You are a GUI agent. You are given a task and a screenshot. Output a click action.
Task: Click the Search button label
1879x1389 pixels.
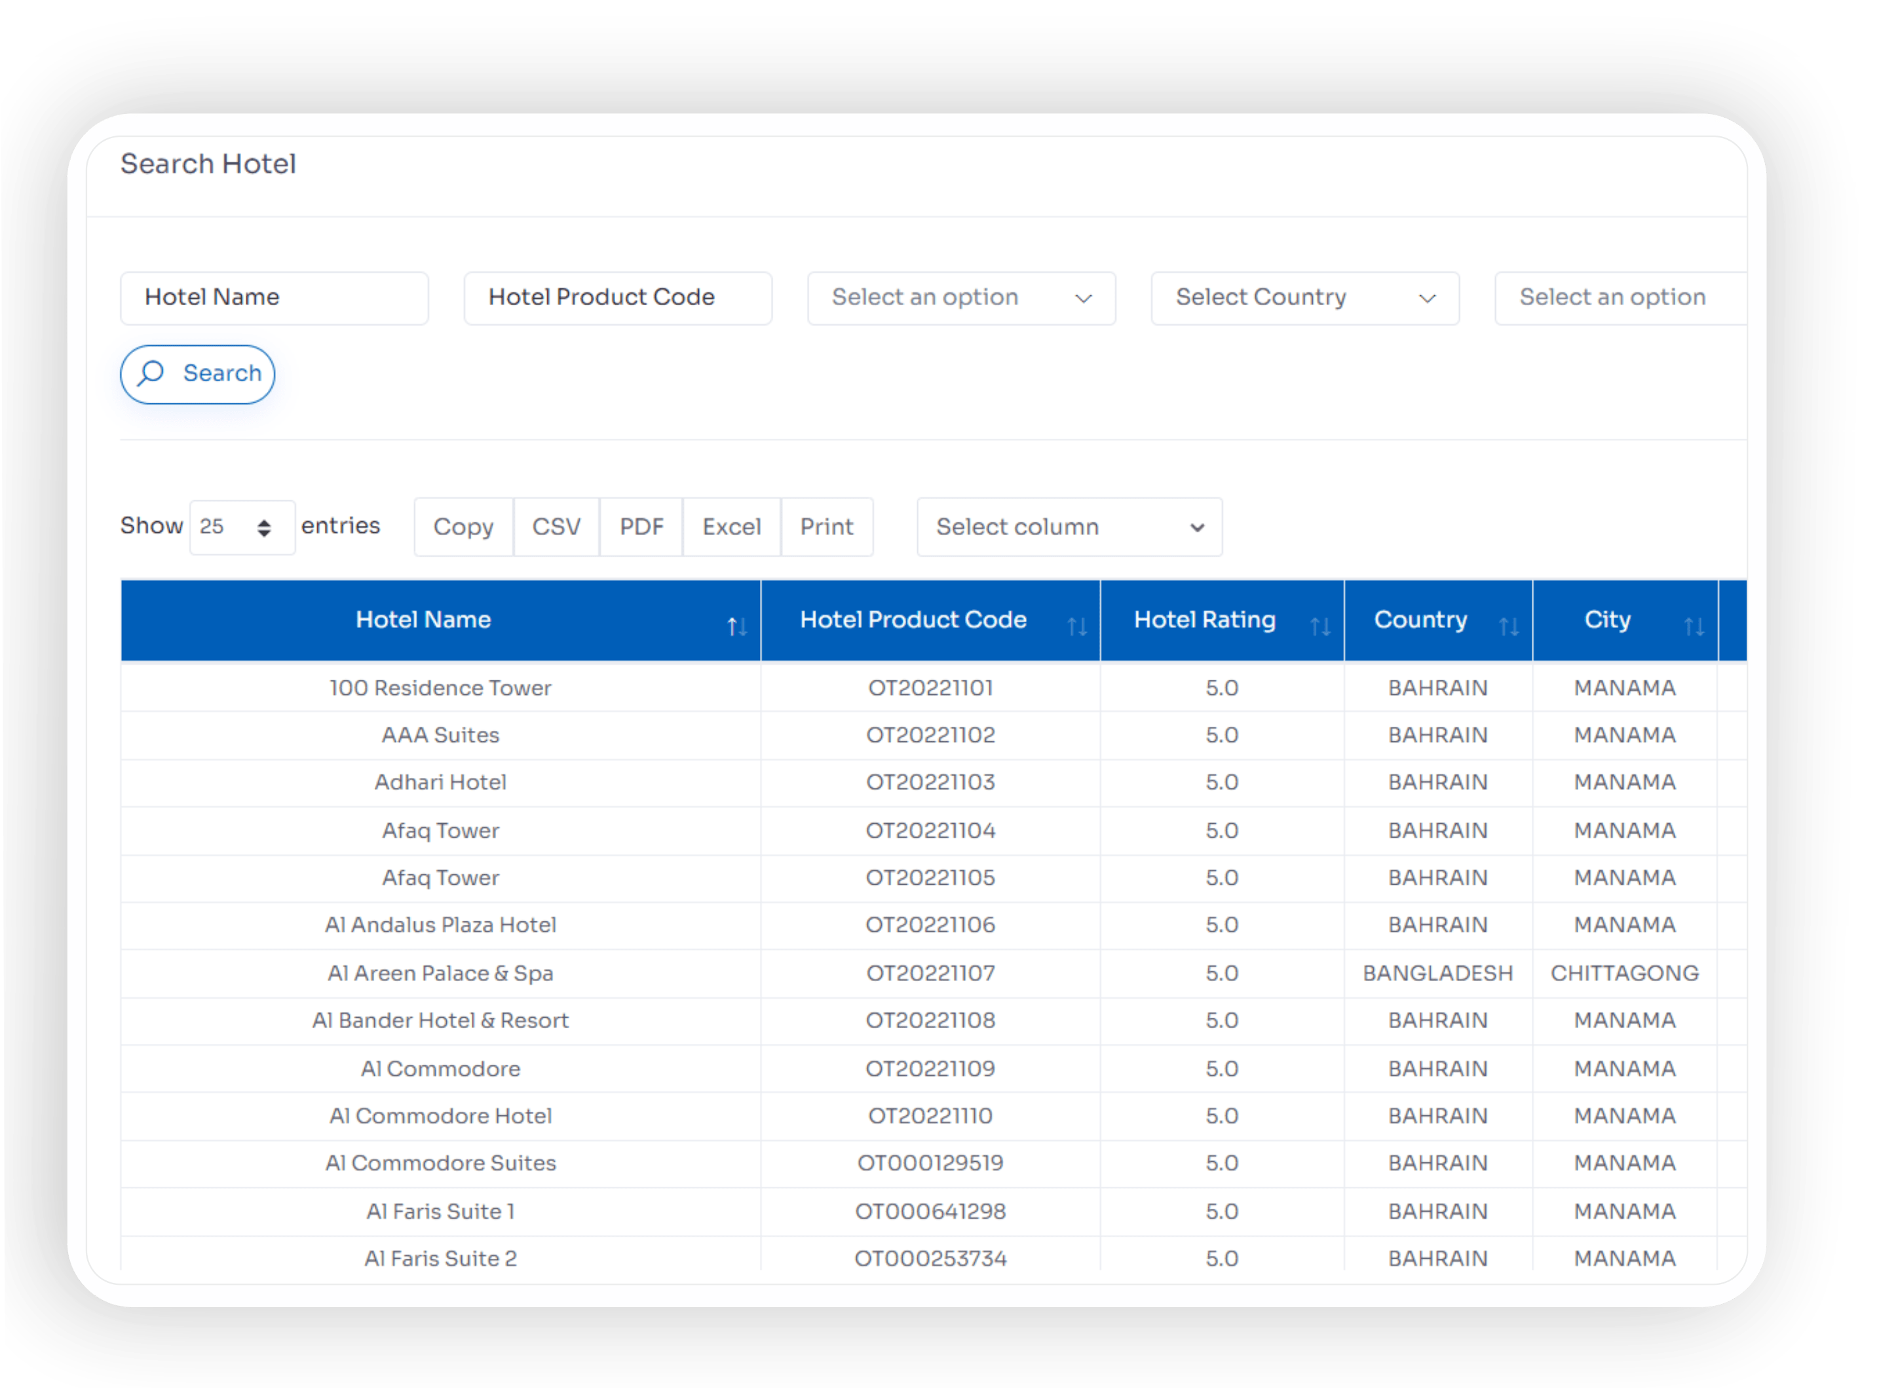(x=223, y=373)
